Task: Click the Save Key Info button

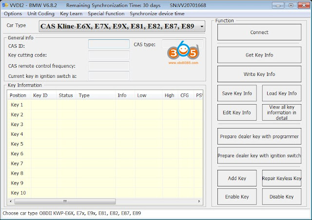Action: point(237,93)
